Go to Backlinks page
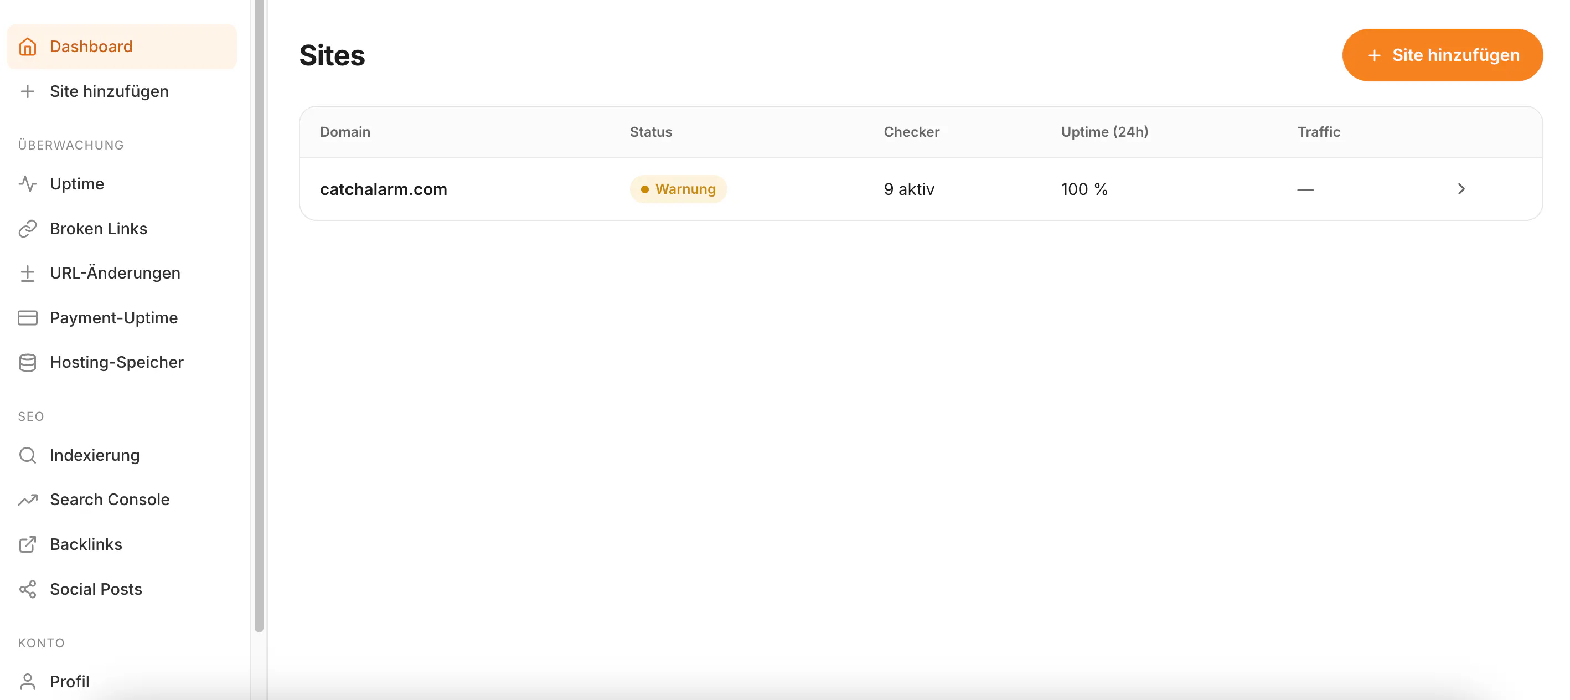The height and width of the screenshot is (700, 1570). (x=121, y=544)
